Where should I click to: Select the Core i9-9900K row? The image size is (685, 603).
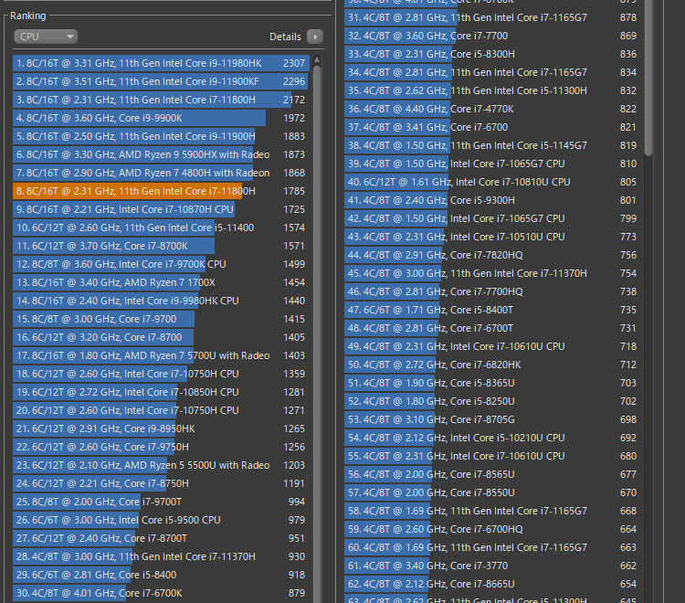point(161,118)
